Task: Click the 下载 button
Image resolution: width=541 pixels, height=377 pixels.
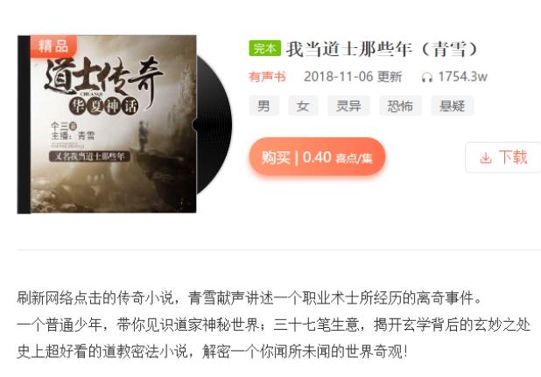Action: [503, 157]
